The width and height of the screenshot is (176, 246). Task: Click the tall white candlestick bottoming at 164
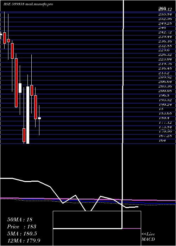pyautogui.click(x=28, y=115)
